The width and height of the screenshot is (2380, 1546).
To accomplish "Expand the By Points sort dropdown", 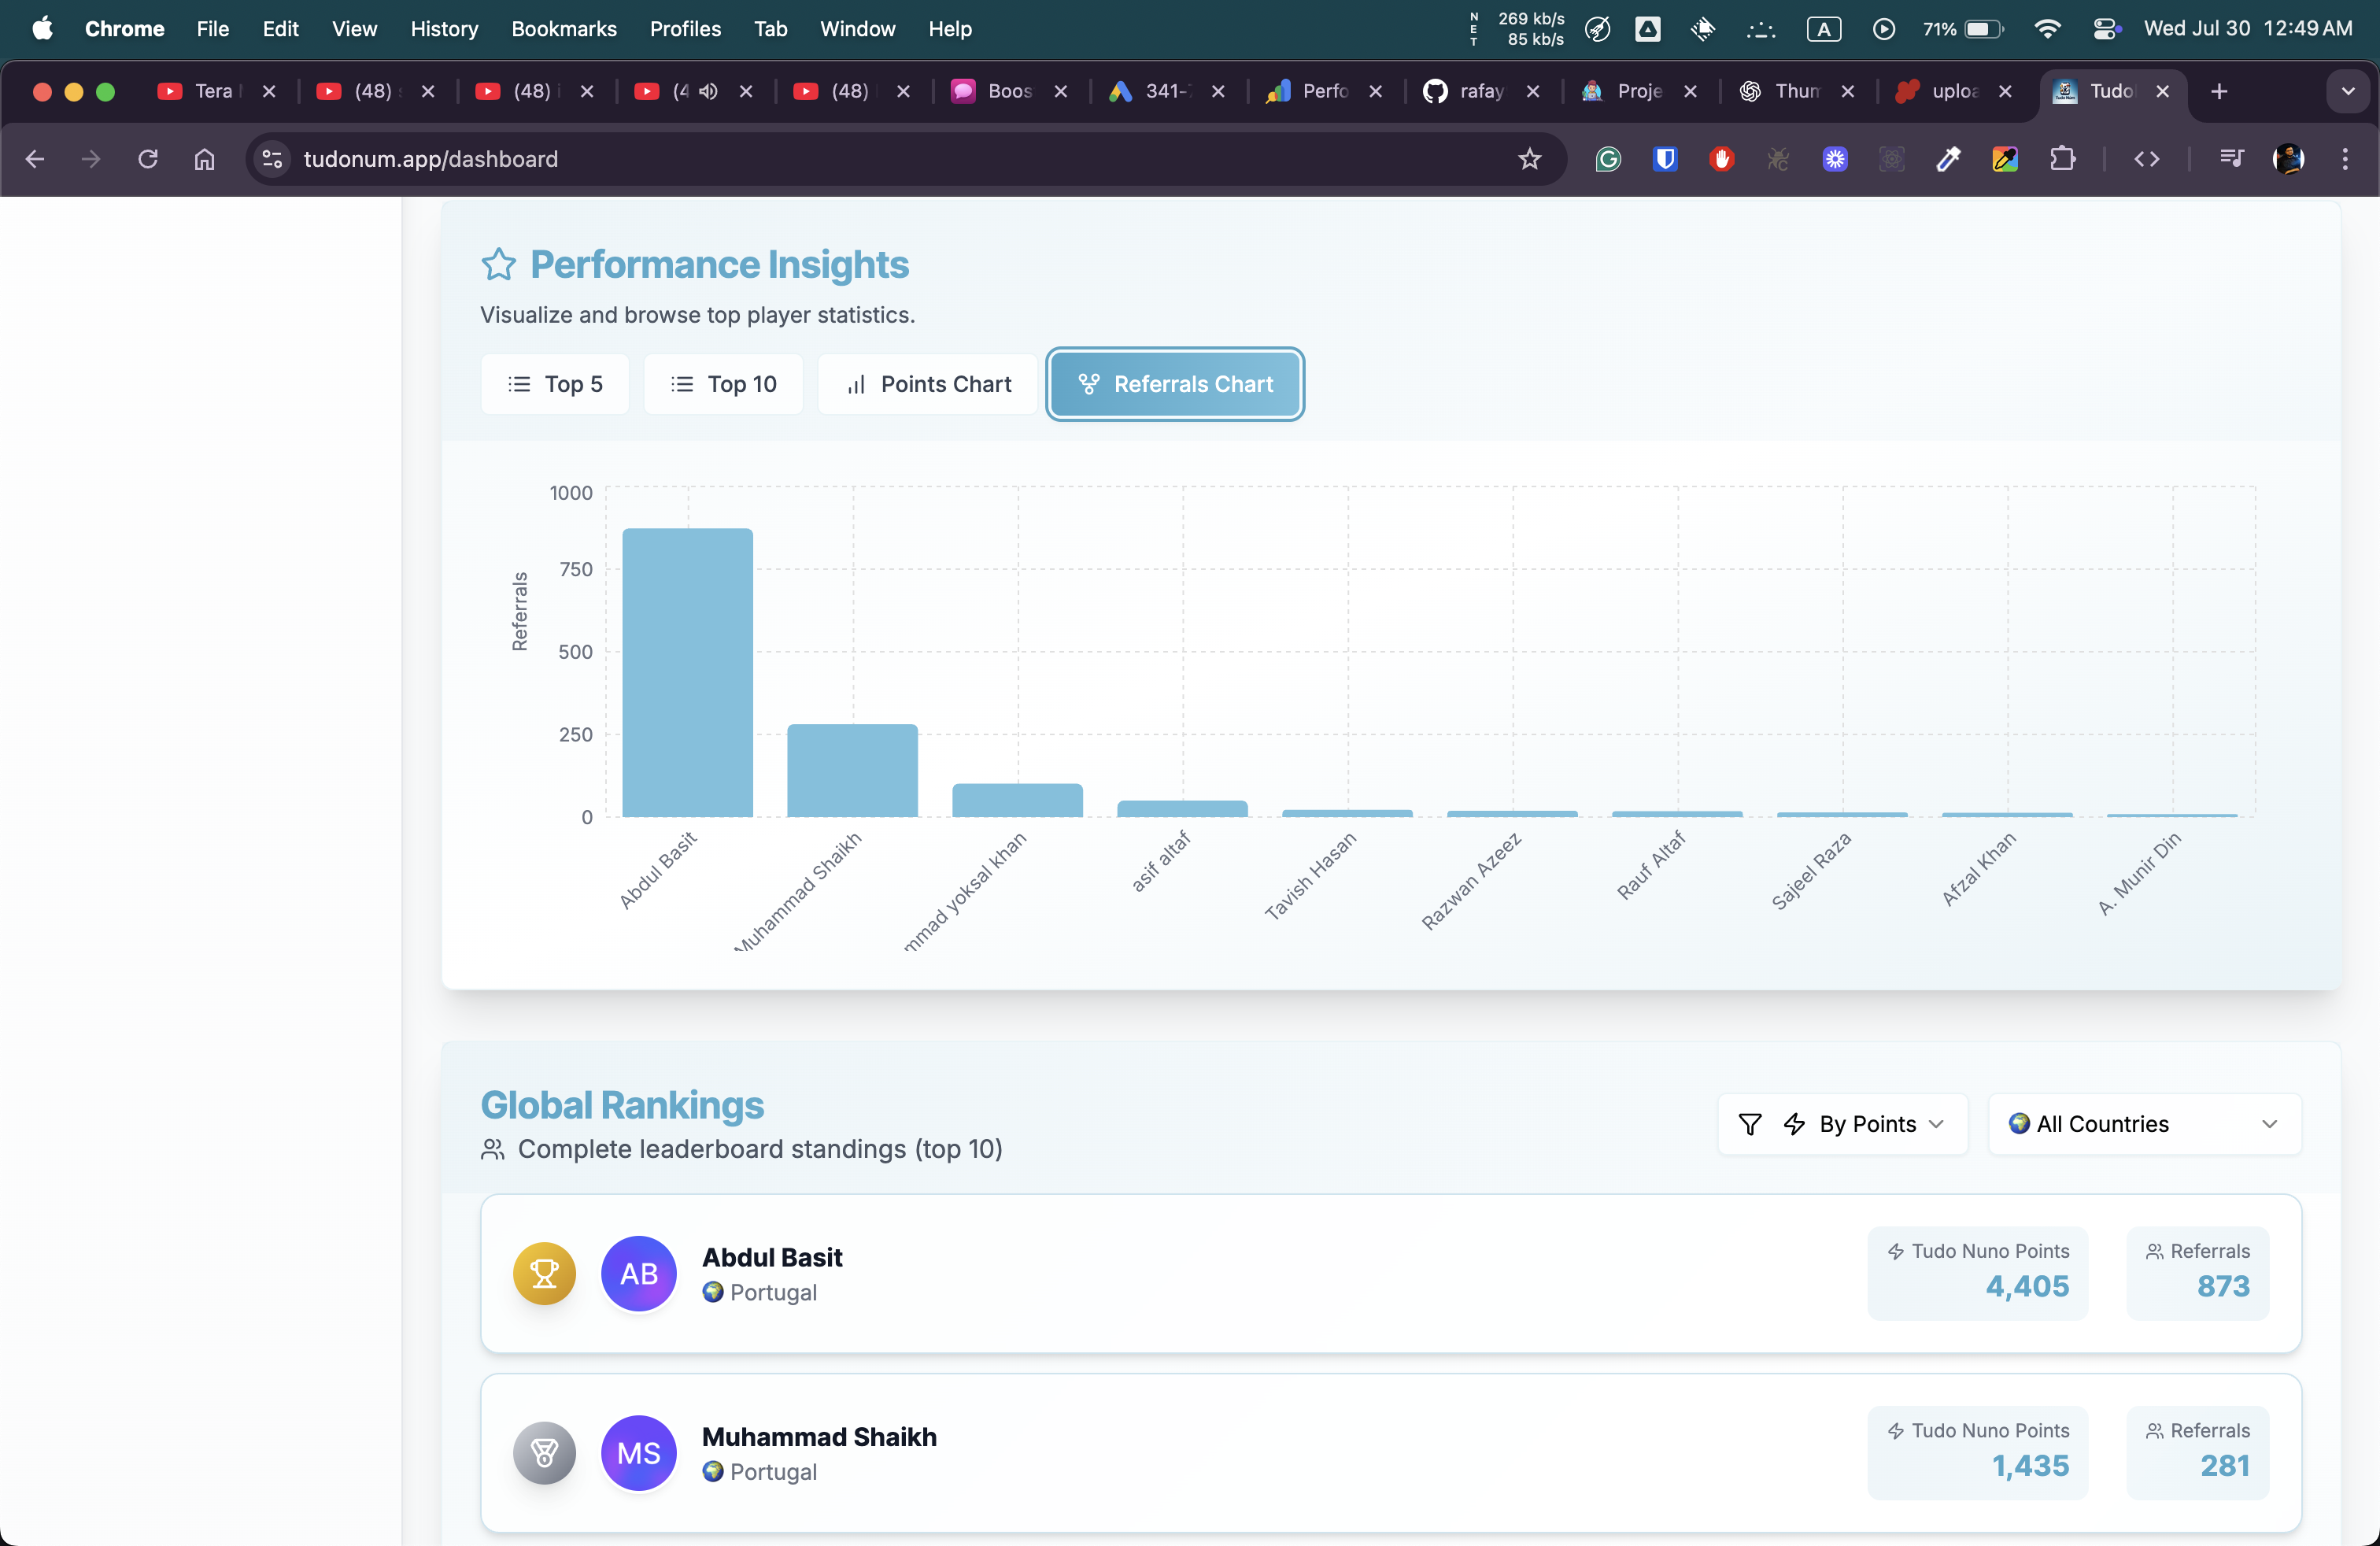I will coord(1842,1124).
